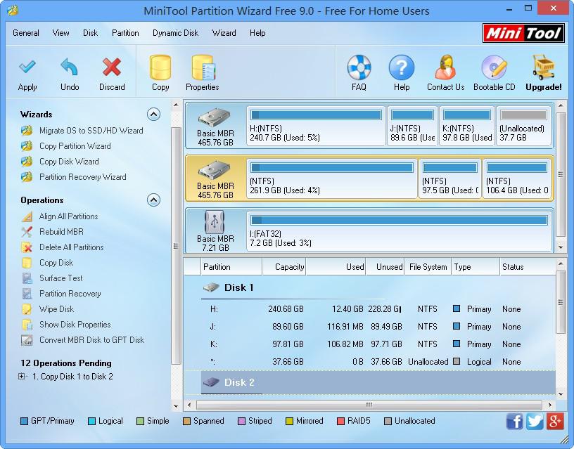Select the J: NTFS 89.6 GB partition block
The width and height of the screenshot is (574, 449).
412,126
